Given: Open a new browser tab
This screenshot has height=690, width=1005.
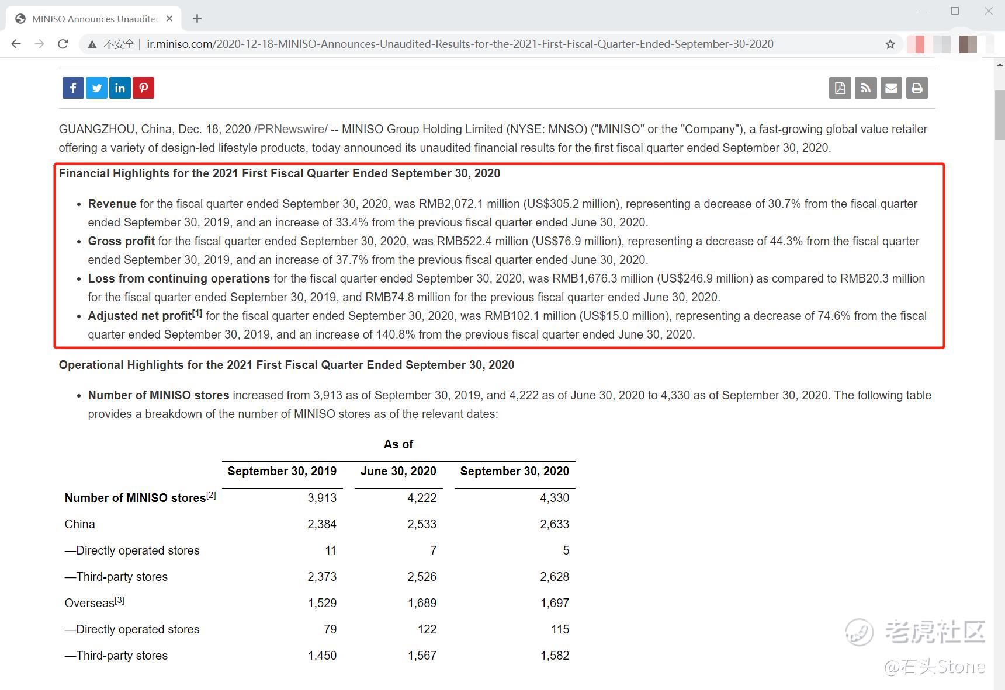Looking at the screenshot, I should (197, 19).
